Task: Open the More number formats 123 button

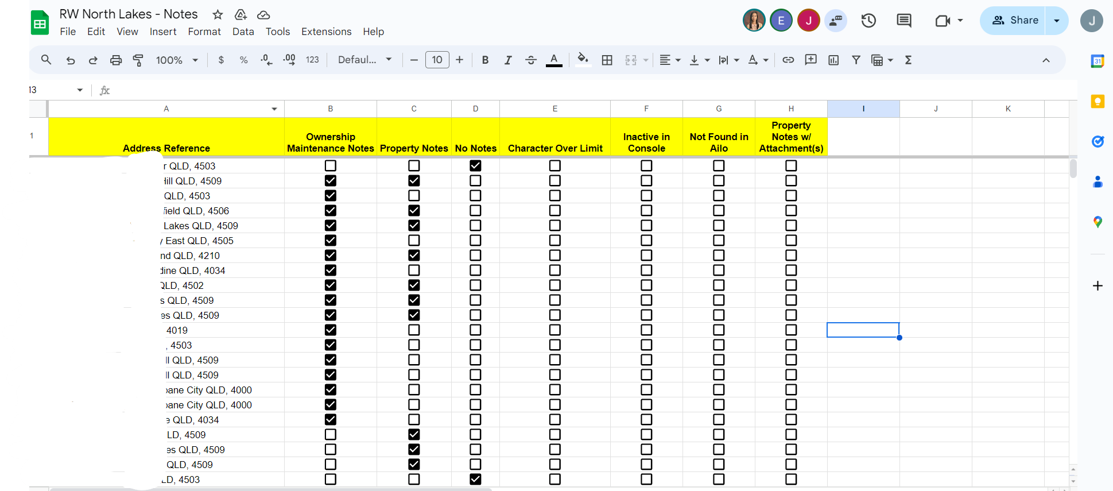Action: click(312, 60)
